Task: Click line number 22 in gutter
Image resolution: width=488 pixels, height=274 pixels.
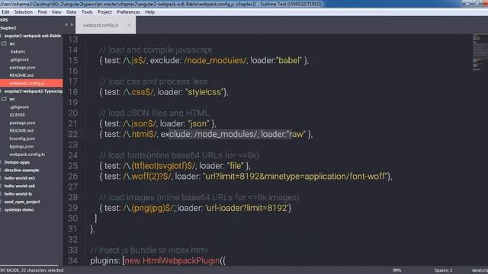Action: click(73, 134)
